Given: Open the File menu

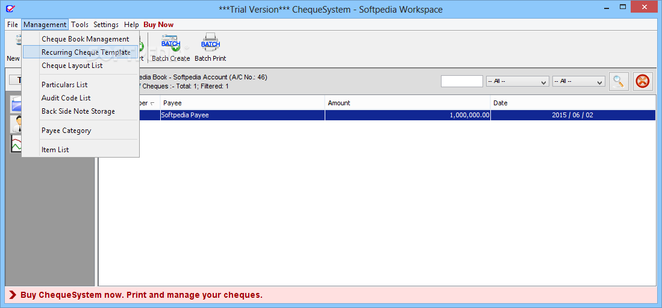Looking at the screenshot, I should (13, 25).
